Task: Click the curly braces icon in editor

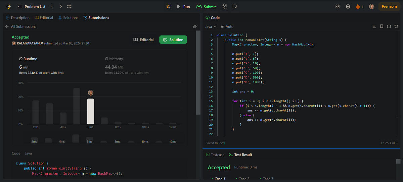Action: 389,26
